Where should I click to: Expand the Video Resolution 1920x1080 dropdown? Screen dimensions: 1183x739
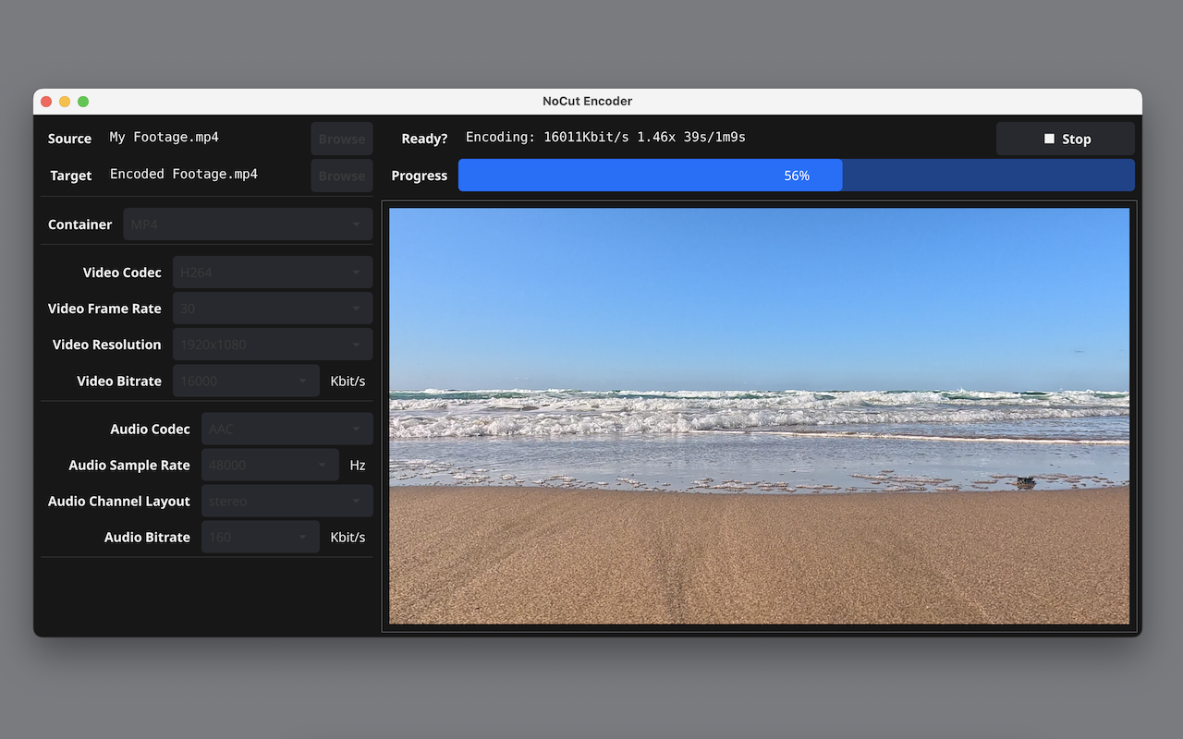(x=272, y=345)
